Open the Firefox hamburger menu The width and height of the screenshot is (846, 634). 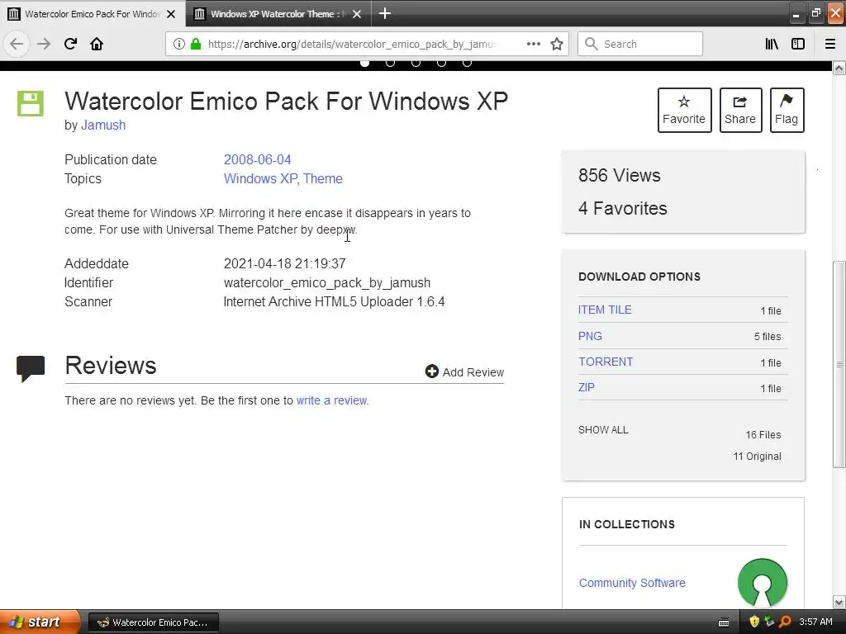coord(830,44)
